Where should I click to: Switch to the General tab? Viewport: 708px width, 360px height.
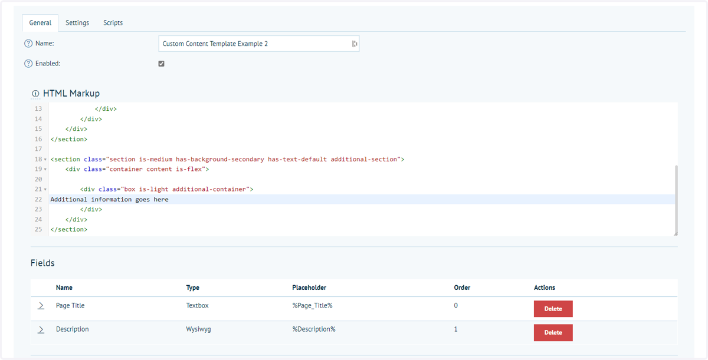click(x=40, y=23)
